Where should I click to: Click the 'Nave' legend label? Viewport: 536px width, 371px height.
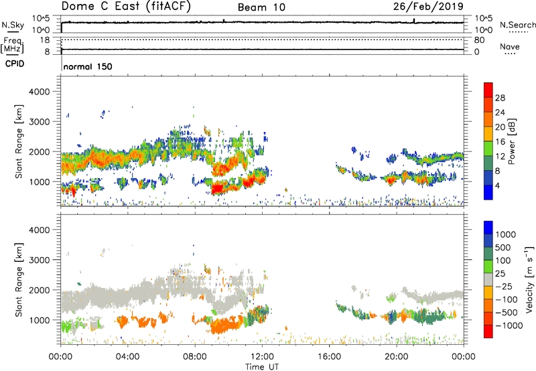click(510, 46)
